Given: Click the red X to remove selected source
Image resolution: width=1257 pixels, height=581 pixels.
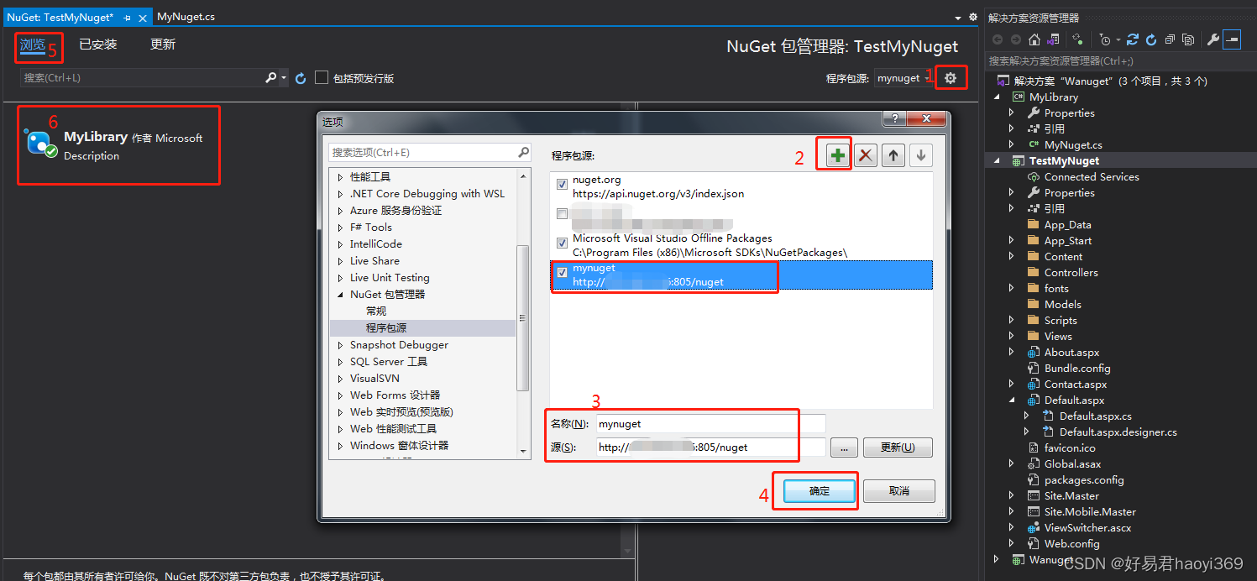Looking at the screenshot, I should (x=865, y=154).
